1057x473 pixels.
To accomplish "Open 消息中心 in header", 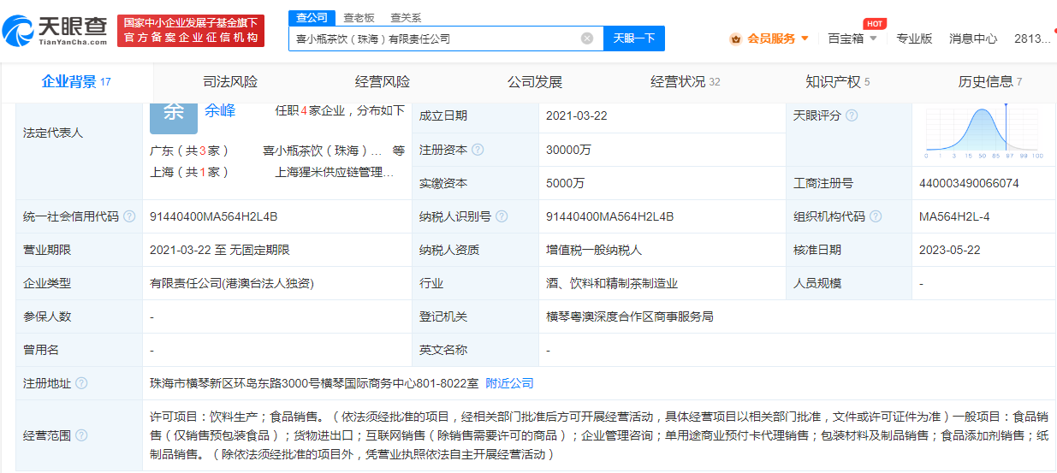I will pos(973,38).
